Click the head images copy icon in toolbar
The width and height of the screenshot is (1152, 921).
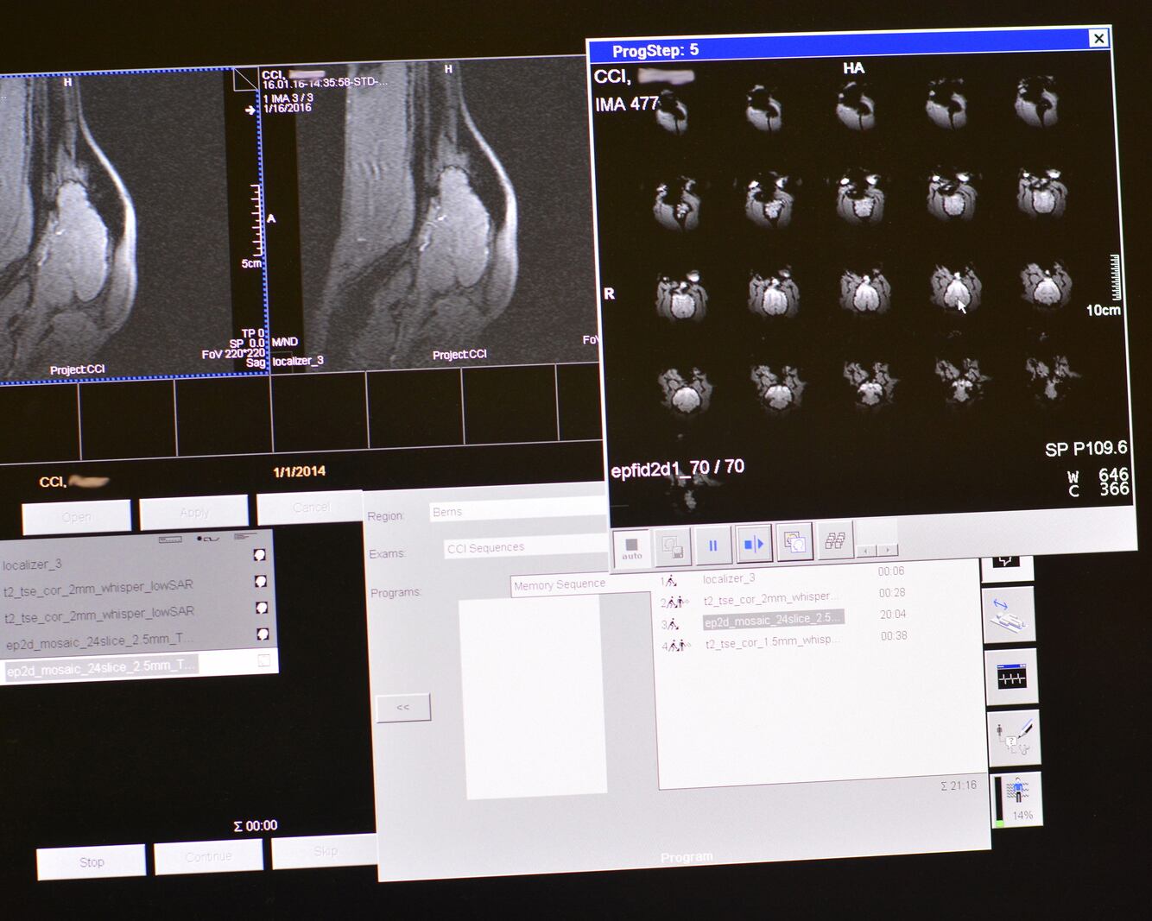click(794, 541)
